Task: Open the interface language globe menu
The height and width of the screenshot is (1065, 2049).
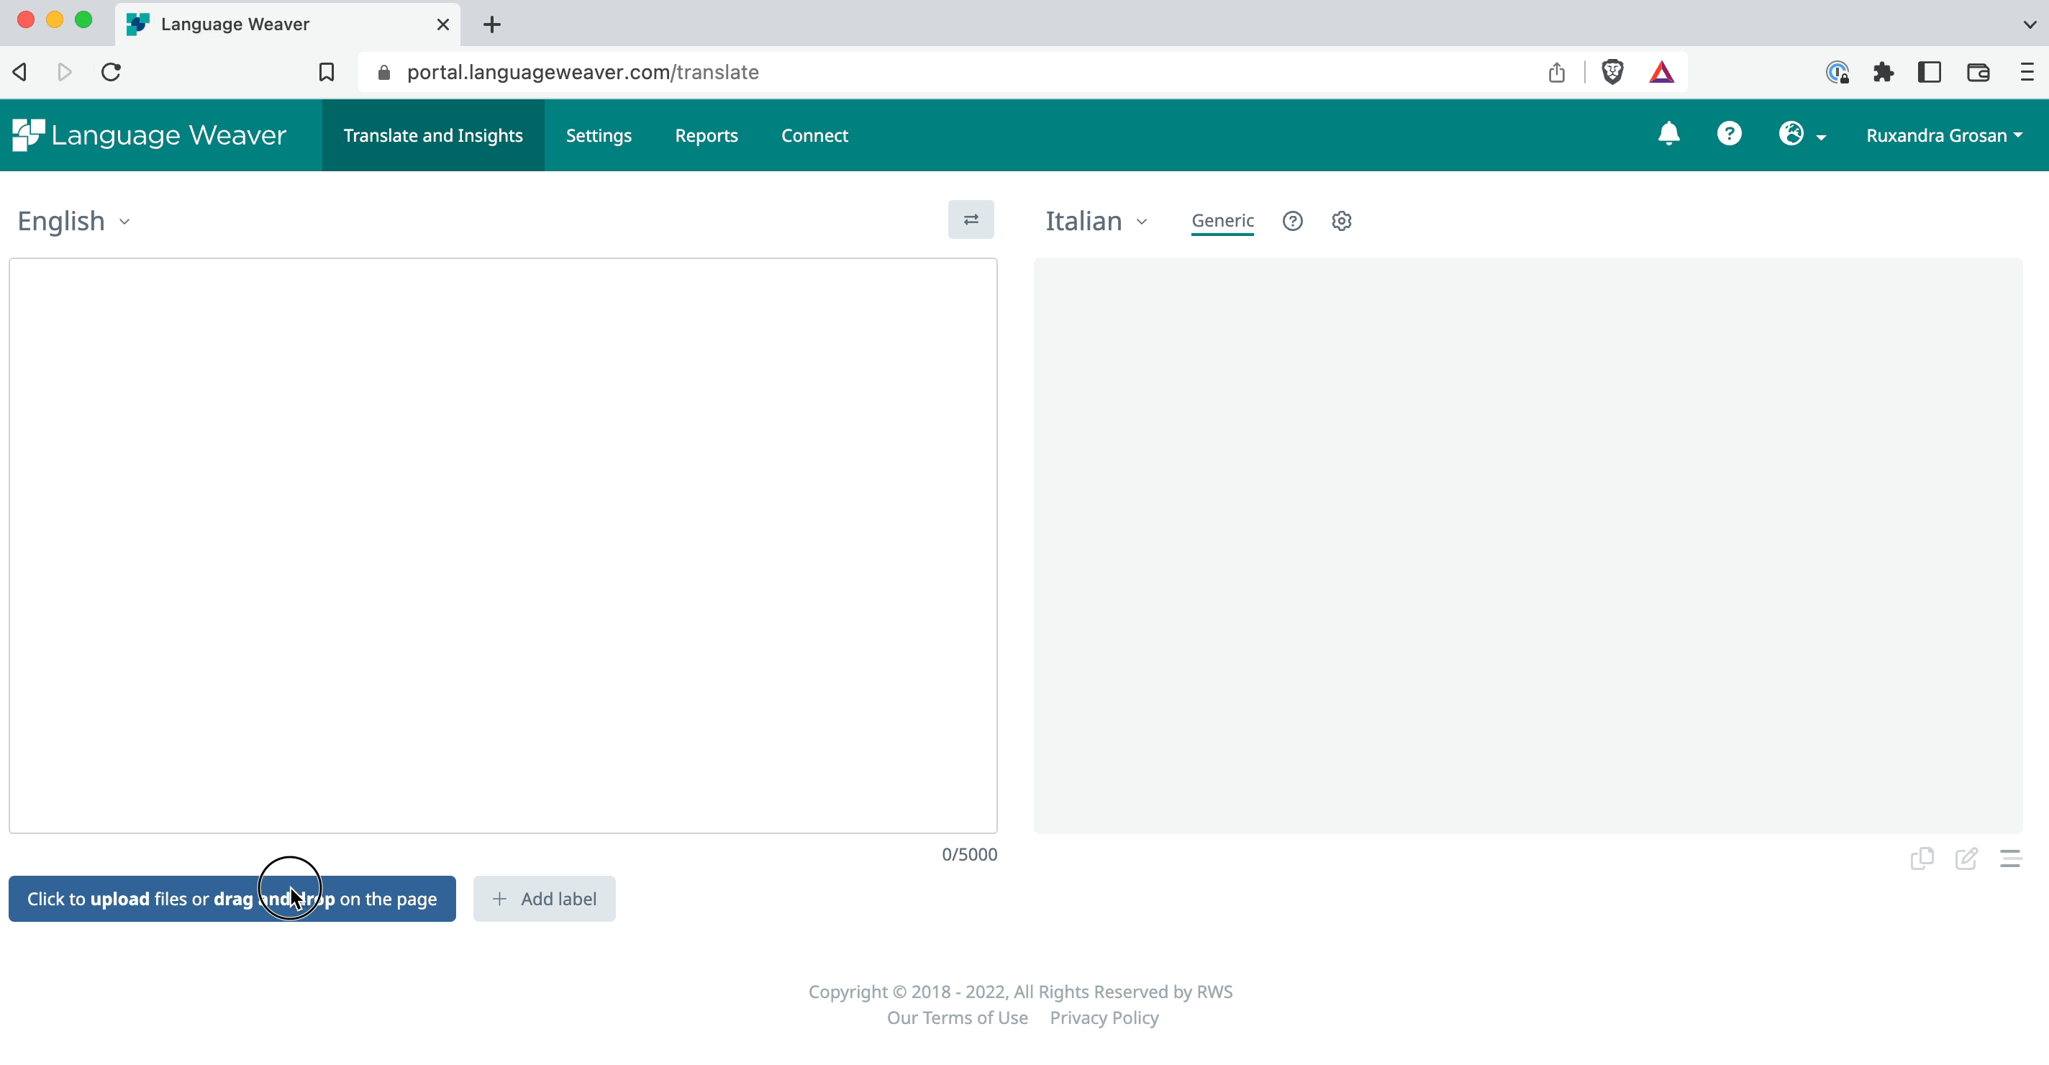Action: (1802, 135)
